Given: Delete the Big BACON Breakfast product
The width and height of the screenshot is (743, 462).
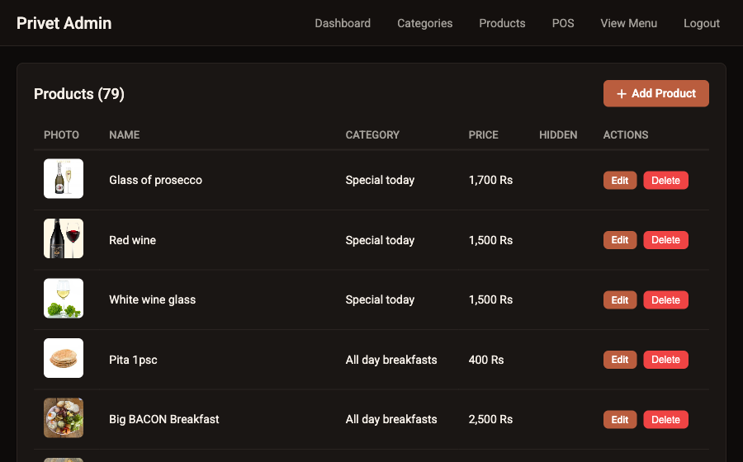Looking at the screenshot, I should click(665, 420).
